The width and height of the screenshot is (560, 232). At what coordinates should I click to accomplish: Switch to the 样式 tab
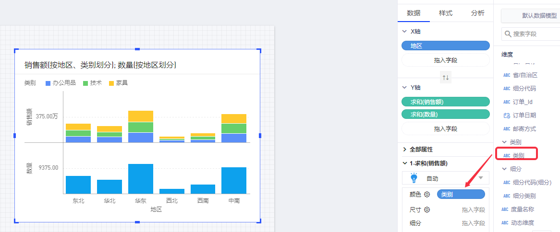click(x=445, y=13)
